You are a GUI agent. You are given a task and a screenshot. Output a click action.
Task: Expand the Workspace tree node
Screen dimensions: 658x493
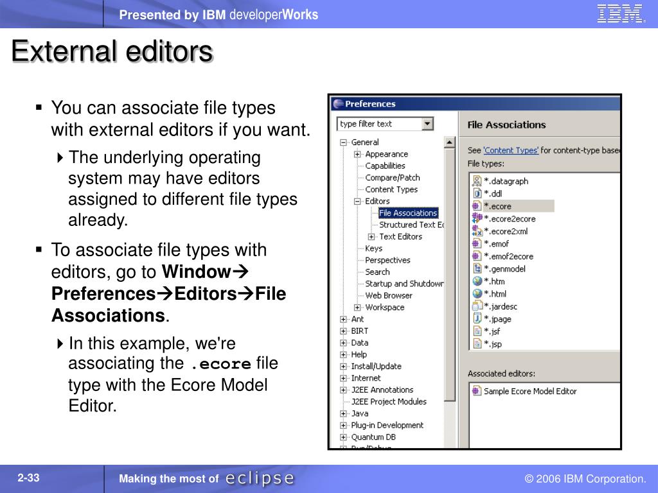click(x=357, y=307)
